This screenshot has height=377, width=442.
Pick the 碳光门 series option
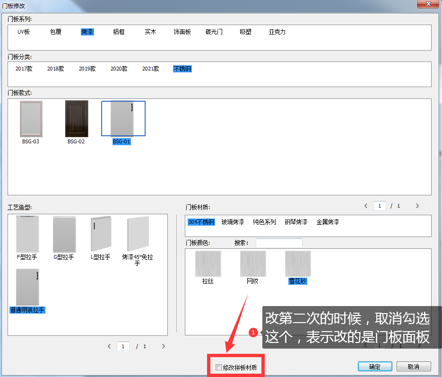pos(214,32)
